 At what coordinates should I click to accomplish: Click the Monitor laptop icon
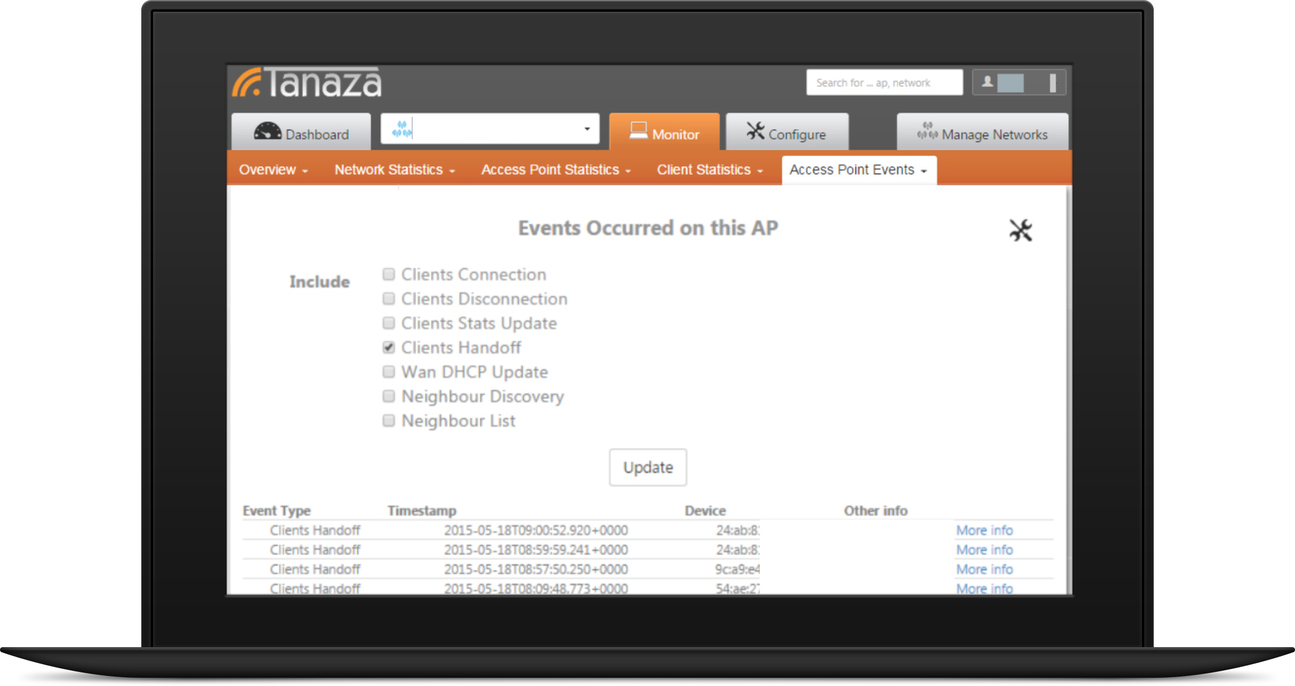pos(638,131)
